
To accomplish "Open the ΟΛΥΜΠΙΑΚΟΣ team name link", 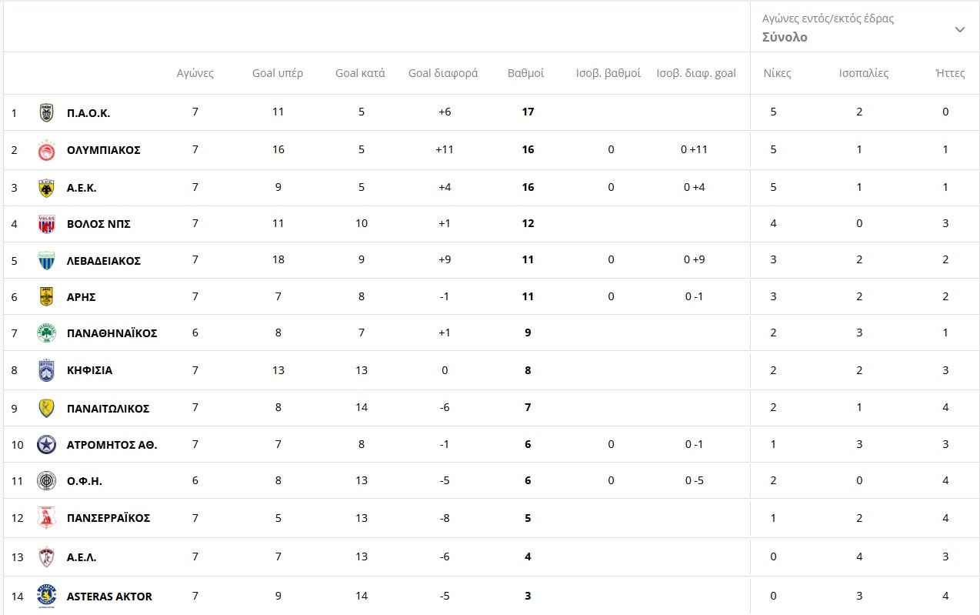I will (x=103, y=150).
